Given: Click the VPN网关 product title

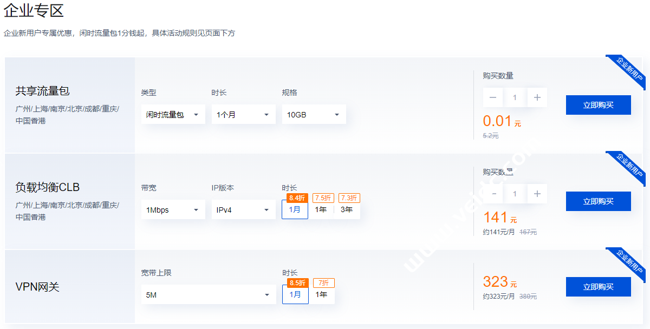Looking at the screenshot, I should point(37,287).
